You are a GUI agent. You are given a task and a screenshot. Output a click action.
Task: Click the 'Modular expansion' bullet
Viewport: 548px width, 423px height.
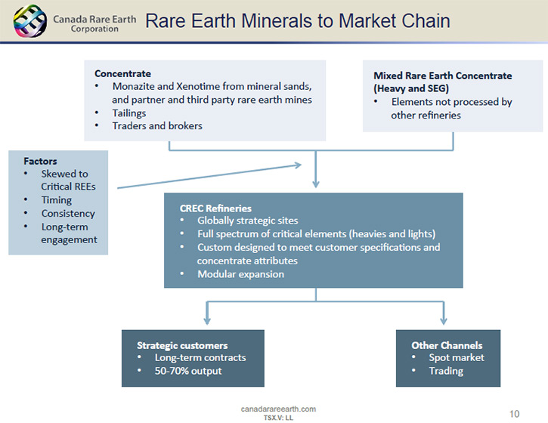[x=240, y=274]
